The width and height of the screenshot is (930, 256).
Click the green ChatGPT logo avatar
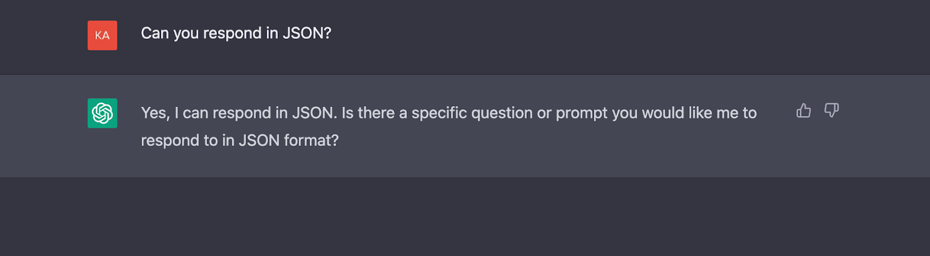(102, 113)
